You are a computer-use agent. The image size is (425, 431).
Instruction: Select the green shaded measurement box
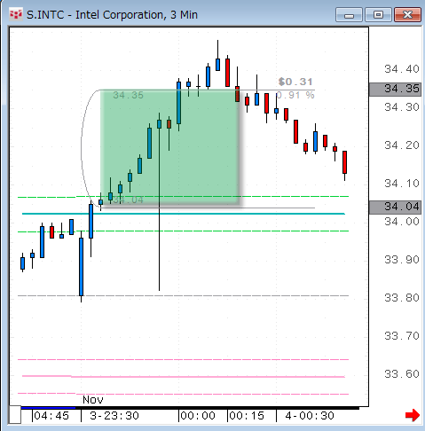[169, 147]
